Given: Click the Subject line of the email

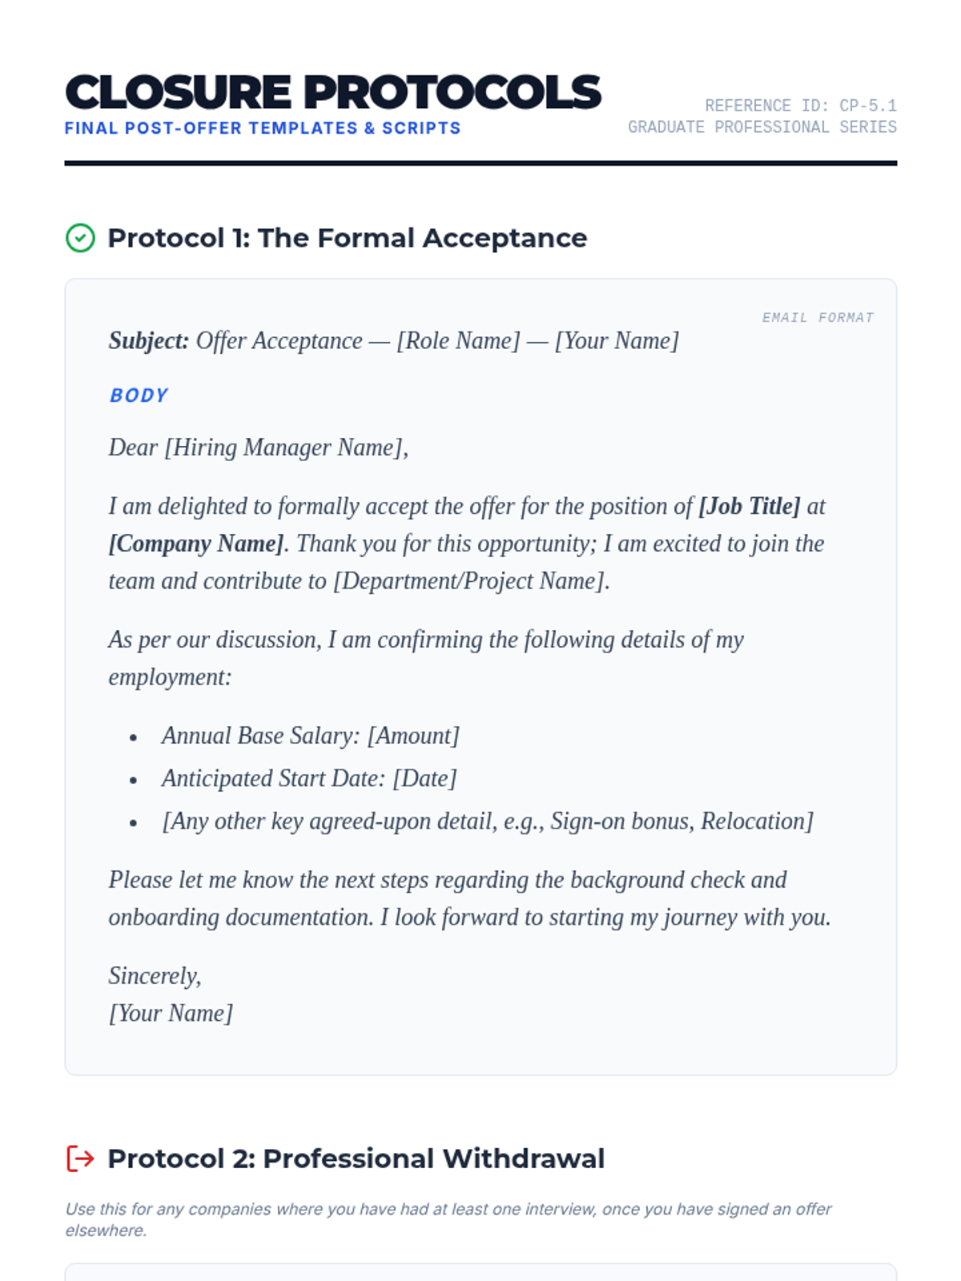Looking at the screenshot, I should [393, 341].
